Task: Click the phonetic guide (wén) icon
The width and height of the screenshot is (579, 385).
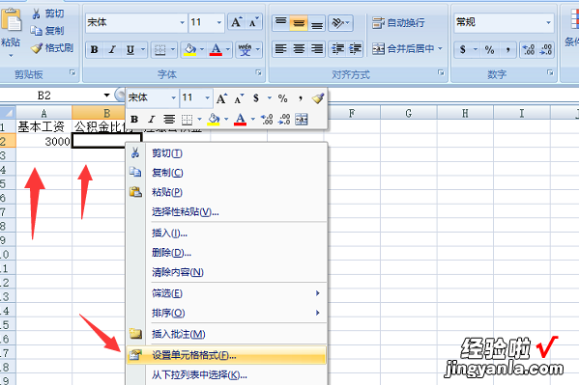Action: [x=245, y=50]
